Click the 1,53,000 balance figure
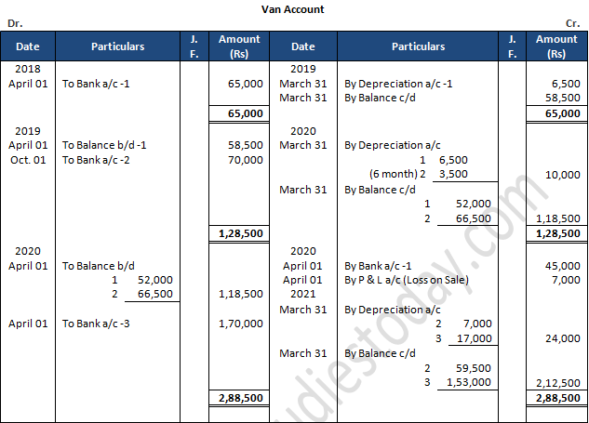589x423 pixels. point(469,382)
